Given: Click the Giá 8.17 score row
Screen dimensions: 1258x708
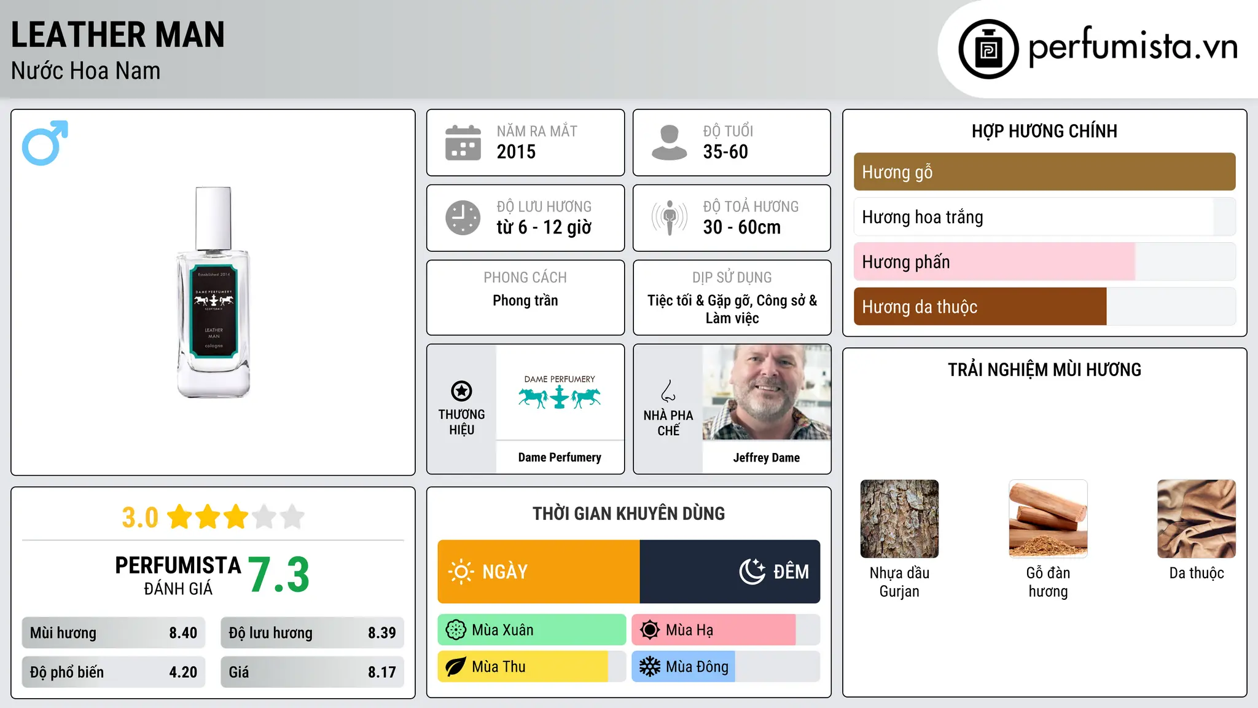Looking at the screenshot, I should (313, 672).
